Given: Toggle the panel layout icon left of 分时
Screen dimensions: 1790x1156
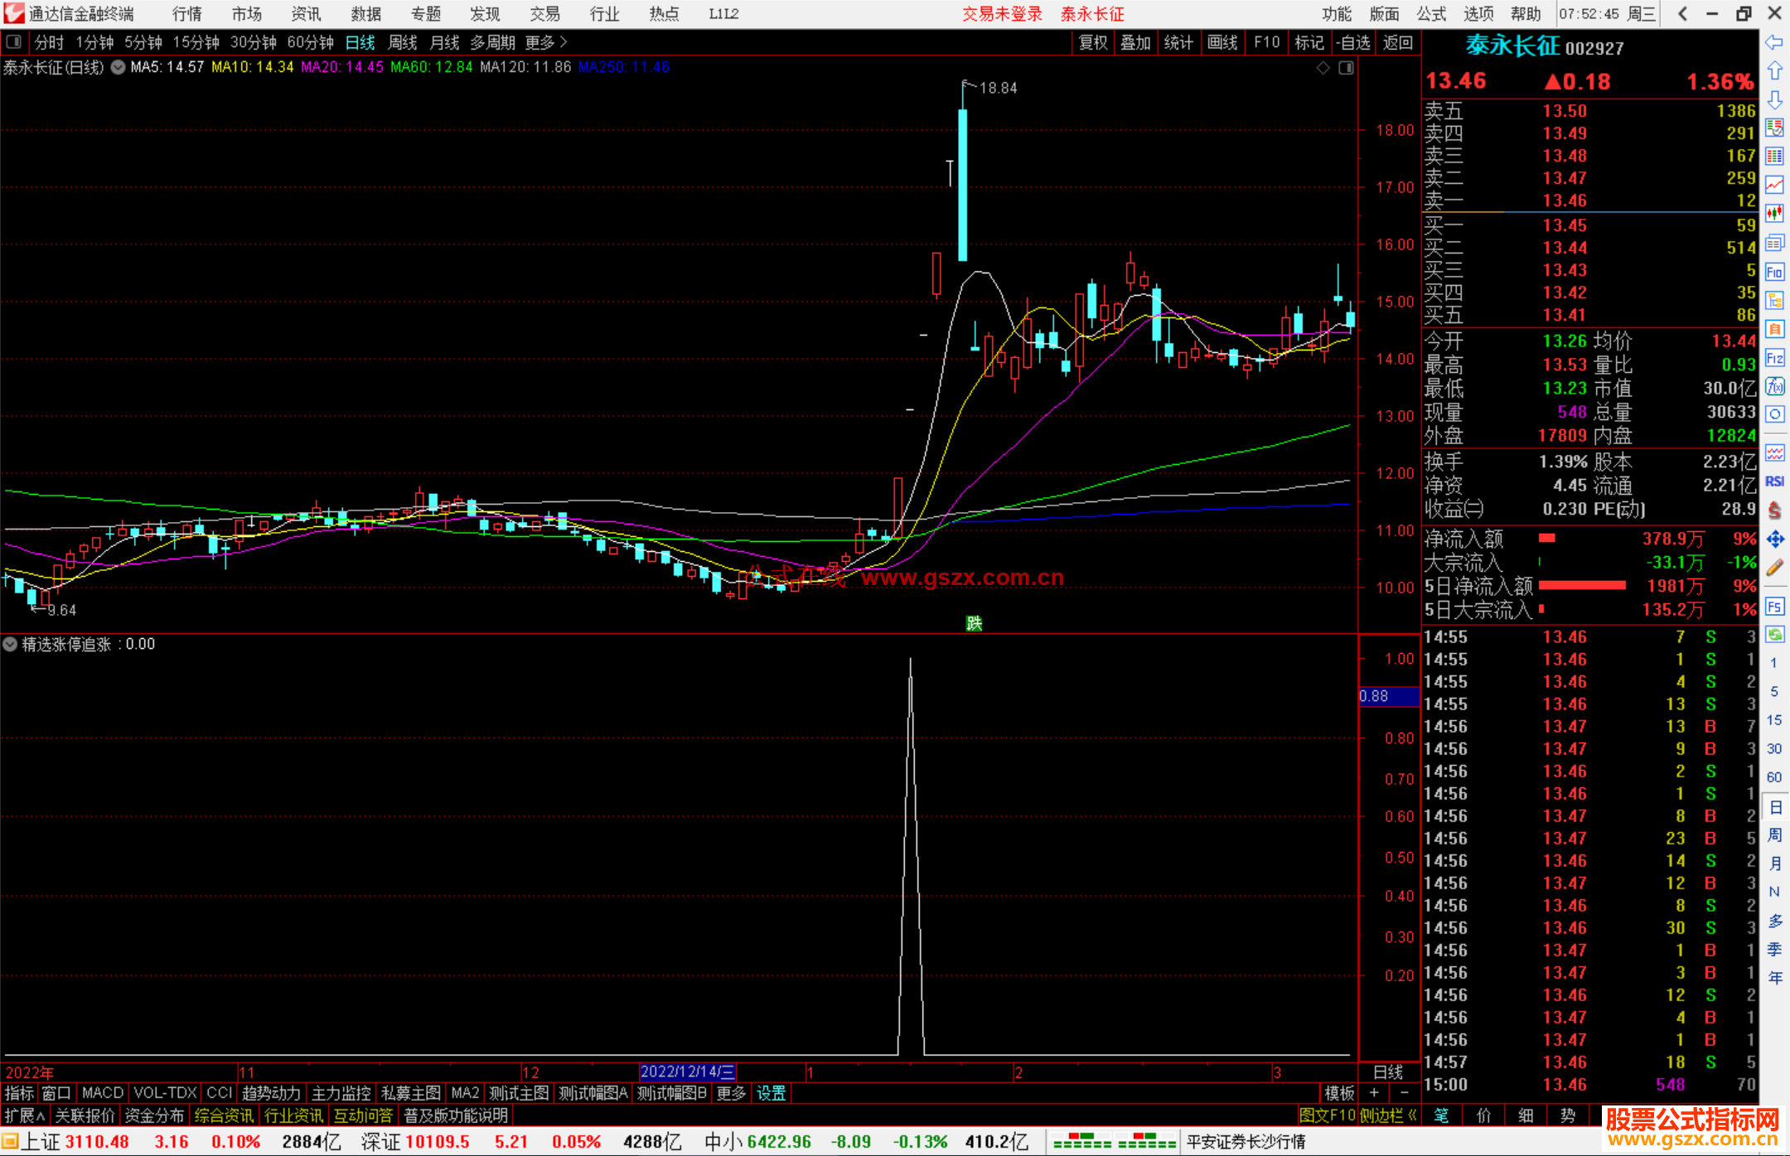Looking at the screenshot, I should [x=14, y=42].
